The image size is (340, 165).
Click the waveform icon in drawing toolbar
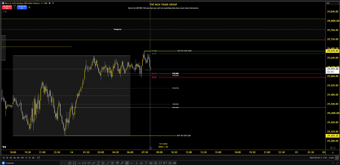175,163
